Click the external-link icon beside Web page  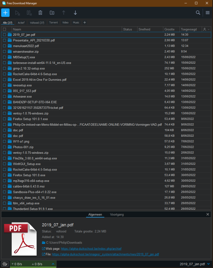[43, 249]
